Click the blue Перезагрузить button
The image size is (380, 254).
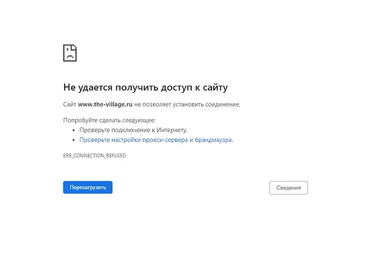pos(88,187)
